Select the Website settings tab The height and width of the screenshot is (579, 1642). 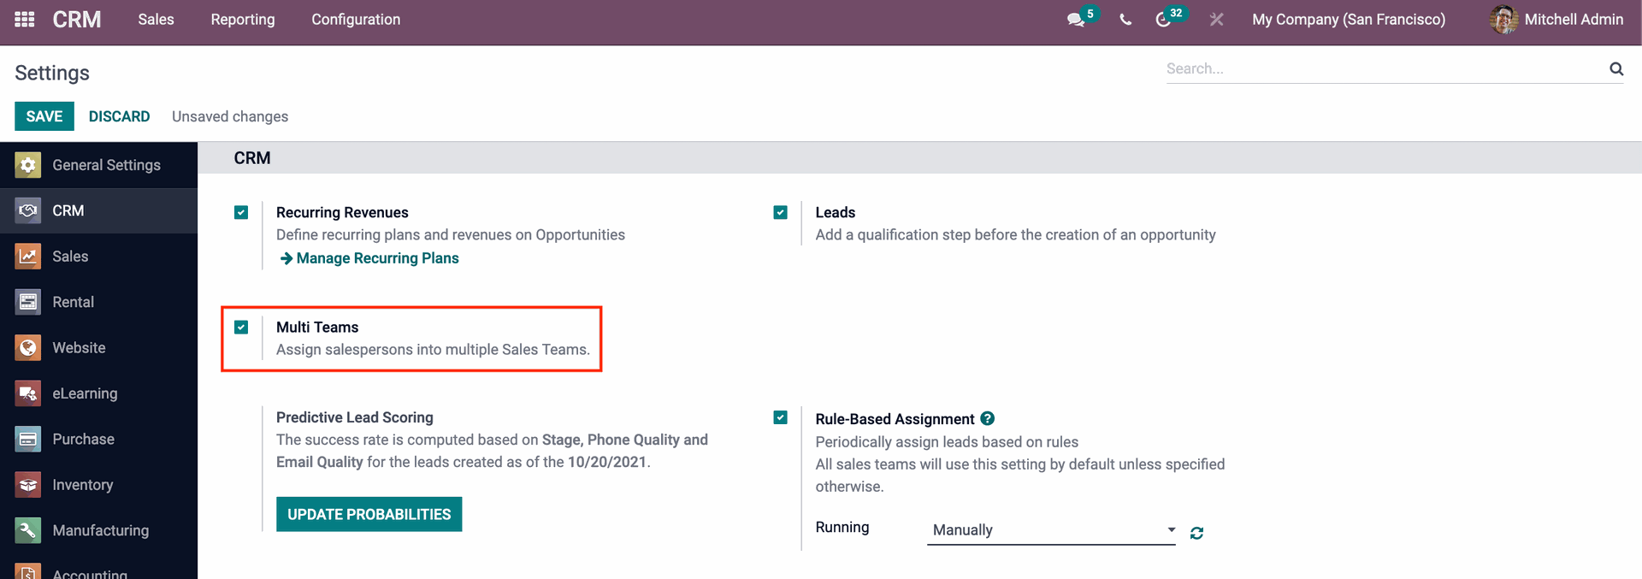click(x=98, y=348)
